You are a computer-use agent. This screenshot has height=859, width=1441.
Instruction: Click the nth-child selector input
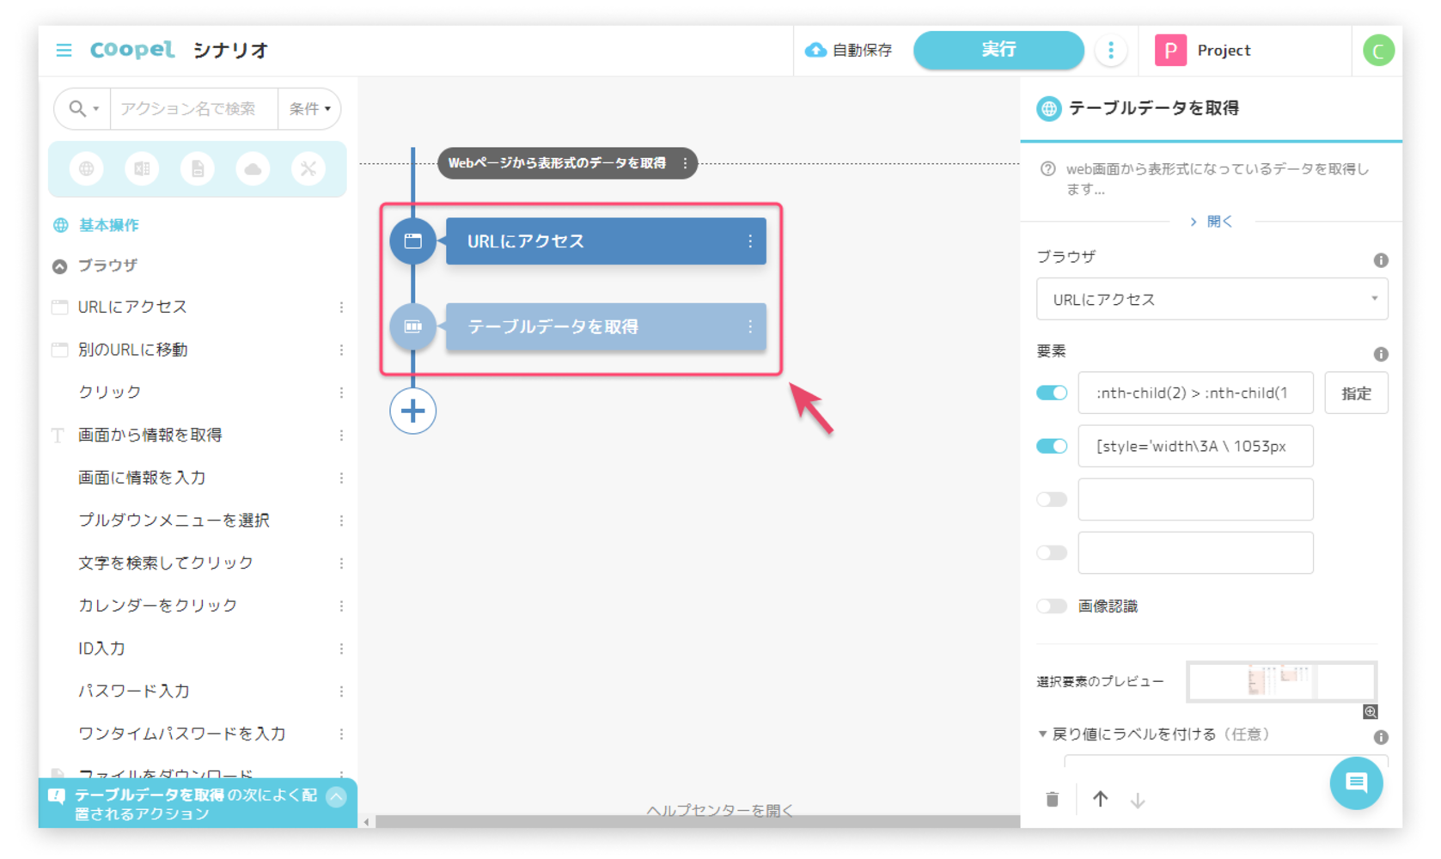coord(1195,393)
